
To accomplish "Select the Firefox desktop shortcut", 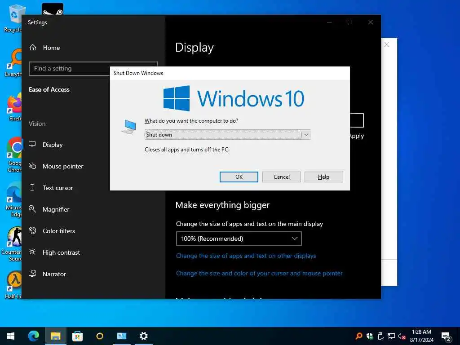I will pos(14,107).
